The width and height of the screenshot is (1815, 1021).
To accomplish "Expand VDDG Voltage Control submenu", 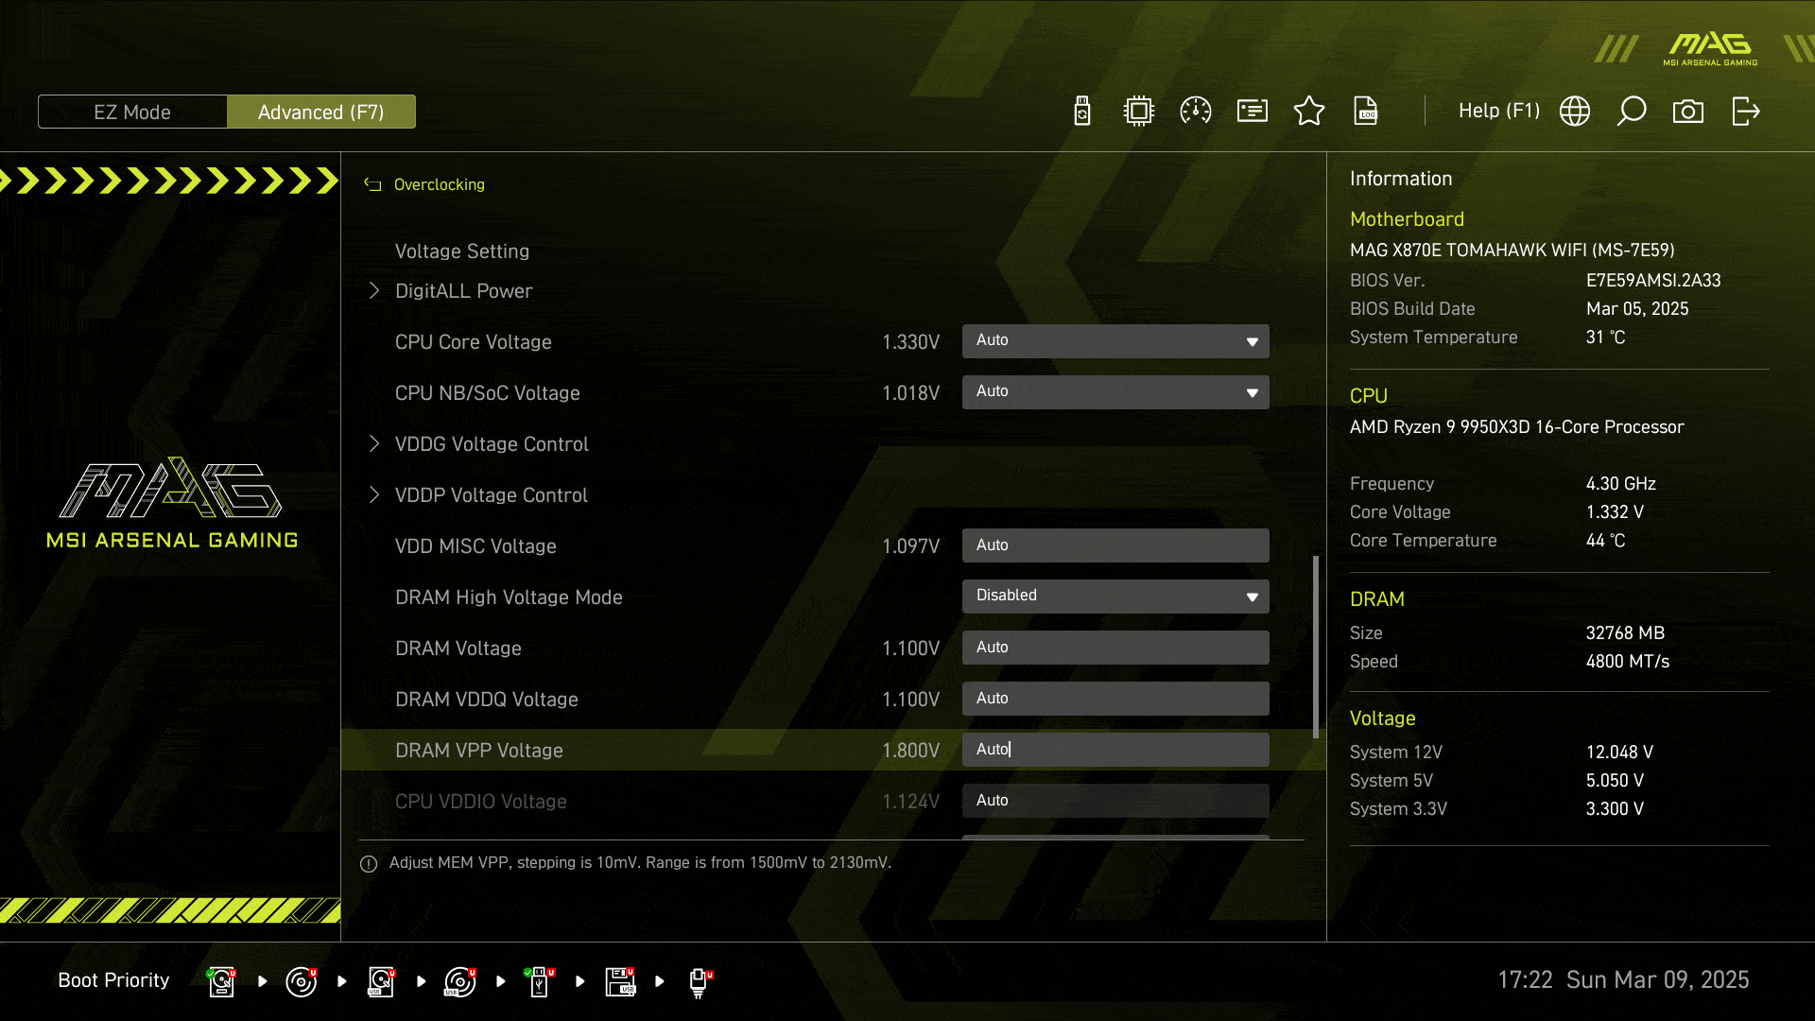I will 492,444.
